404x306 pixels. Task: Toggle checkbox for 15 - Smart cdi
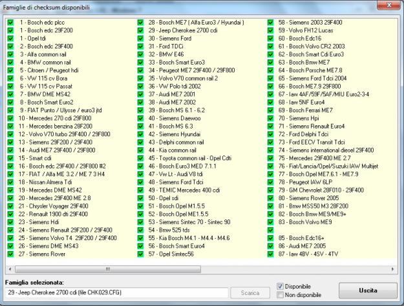tap(10, 158)
